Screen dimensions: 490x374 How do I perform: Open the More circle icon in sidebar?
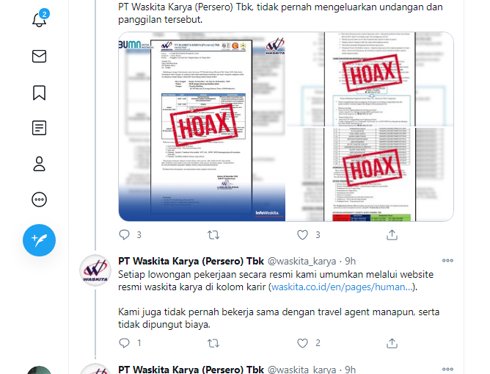(x=40, y=199)
